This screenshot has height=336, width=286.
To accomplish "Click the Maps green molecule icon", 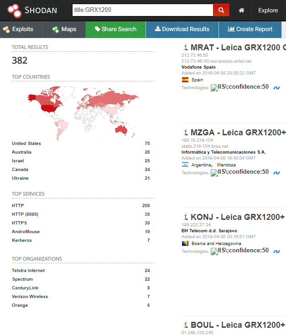I will coord(56,29).
